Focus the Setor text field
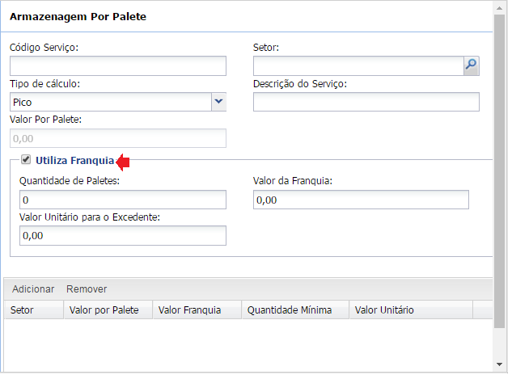The image size is (512, 379). (358, 65)
